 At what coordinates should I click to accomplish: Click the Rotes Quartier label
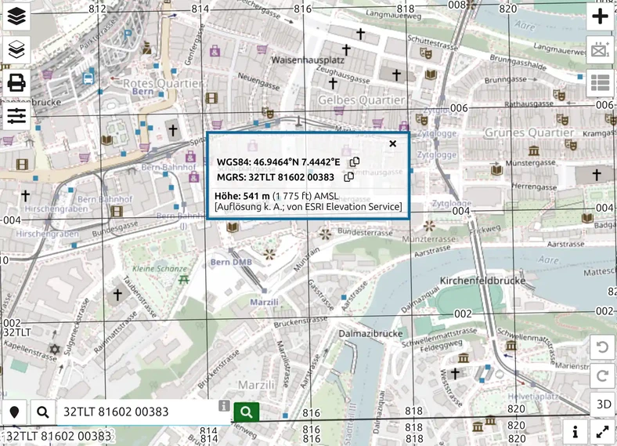163,84
